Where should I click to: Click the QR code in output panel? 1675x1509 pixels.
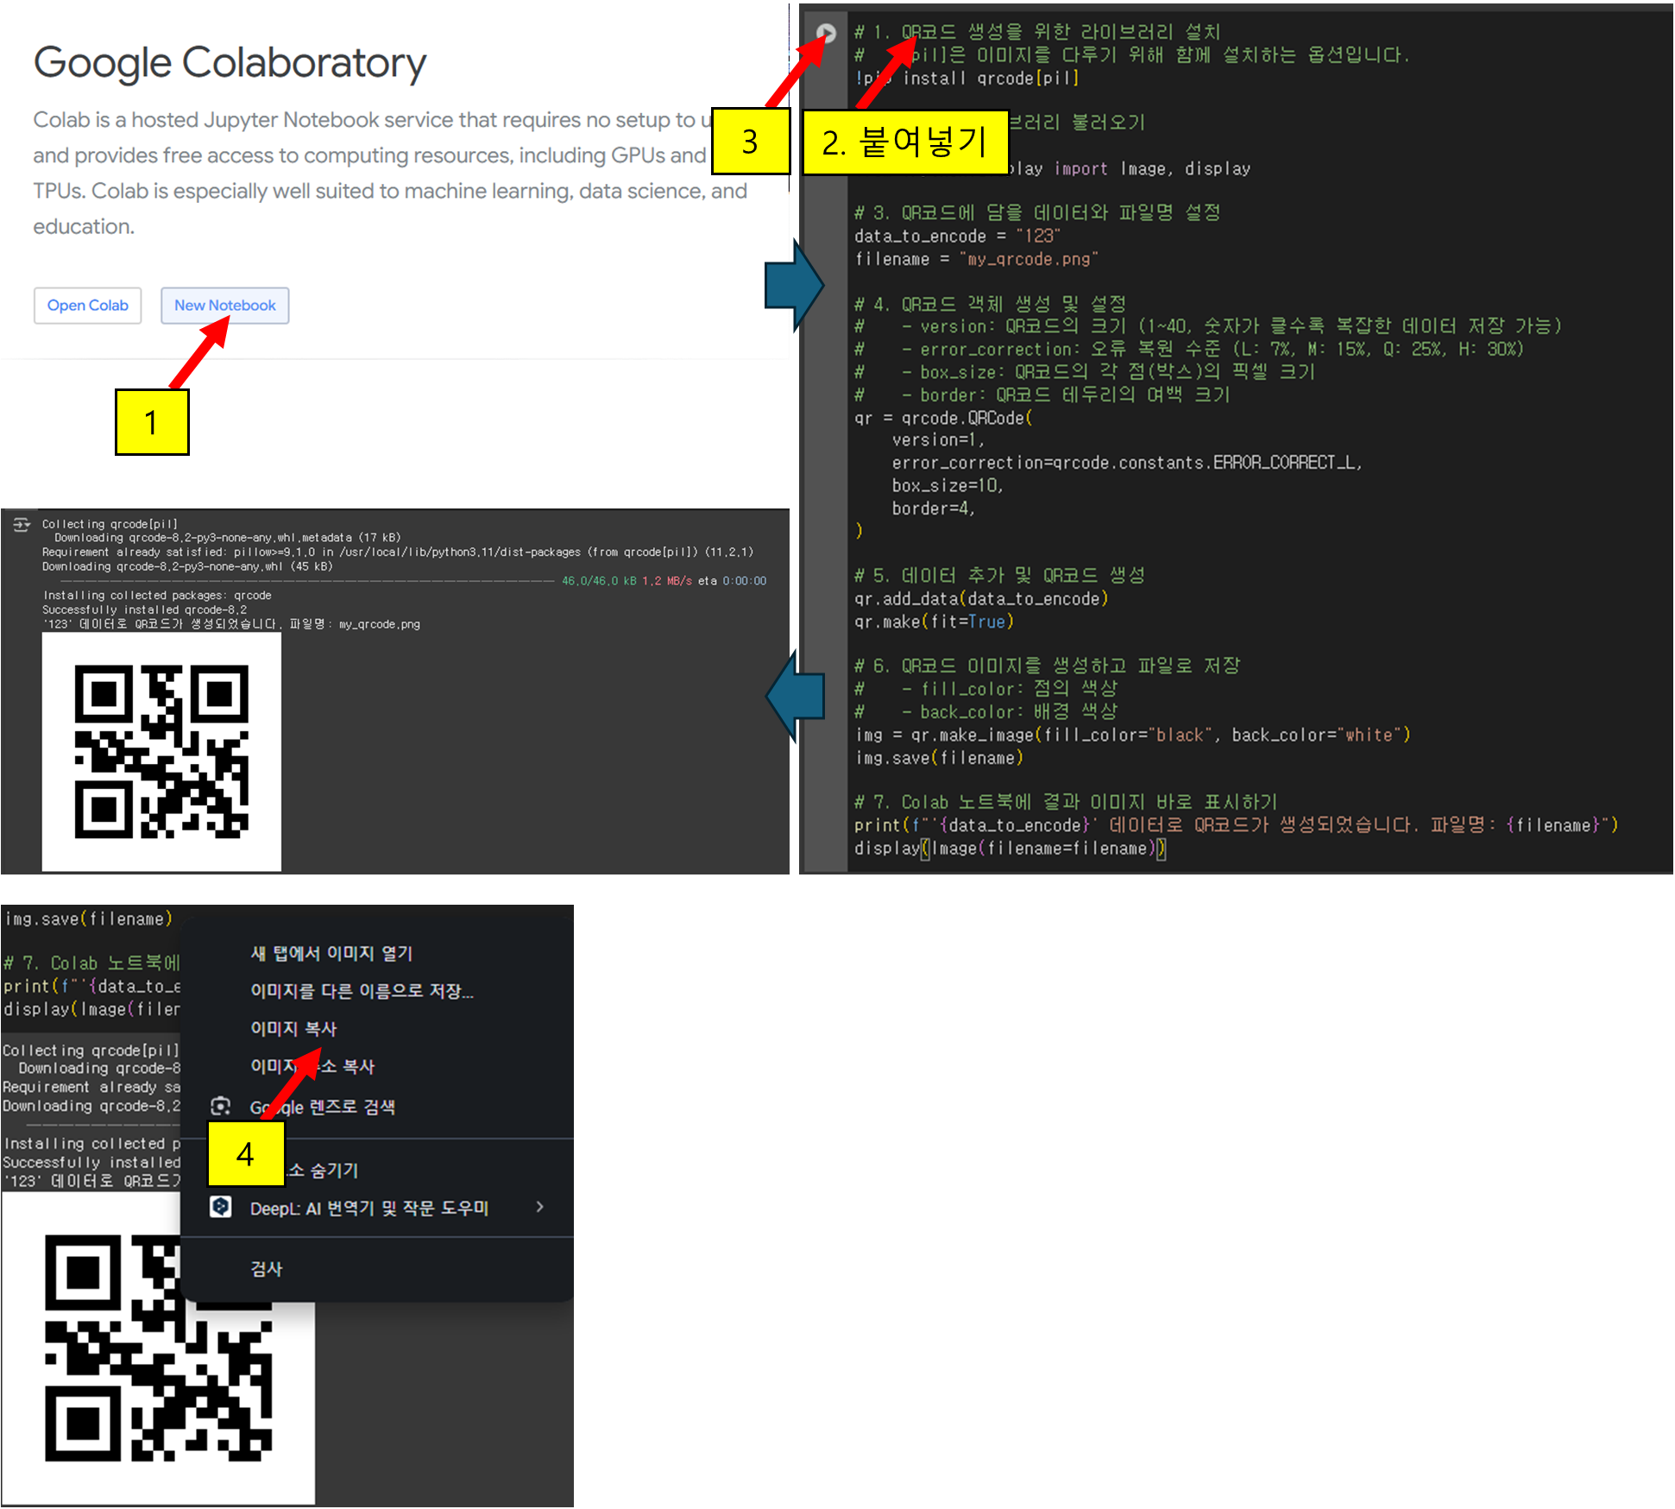[x=161, y=751]
